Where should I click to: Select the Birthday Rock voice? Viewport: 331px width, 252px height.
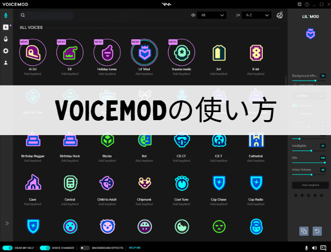point(70,140)
